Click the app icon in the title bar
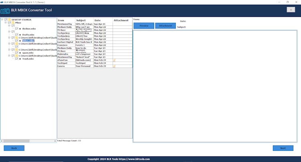Image resolution: width=301 pixels, height=162 pixels. click(x=2, y=2)
